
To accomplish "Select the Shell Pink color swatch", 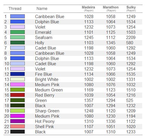I will [x=18, y=126].
